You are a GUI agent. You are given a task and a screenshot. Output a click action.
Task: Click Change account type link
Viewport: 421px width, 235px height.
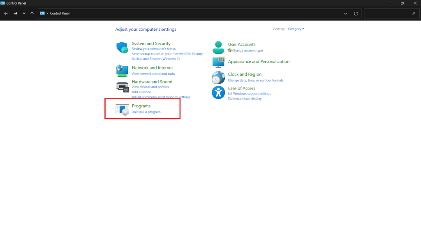click(247, 51)
